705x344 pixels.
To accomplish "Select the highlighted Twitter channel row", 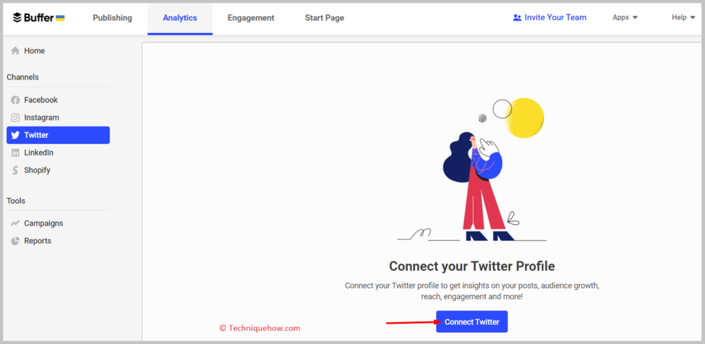I will coord(58,135).
